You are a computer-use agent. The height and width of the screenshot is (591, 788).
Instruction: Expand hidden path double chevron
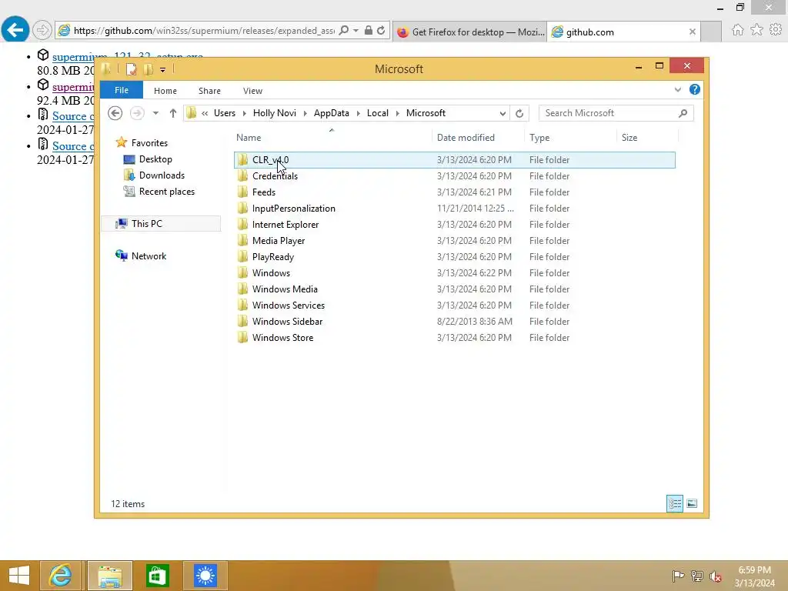205,114
